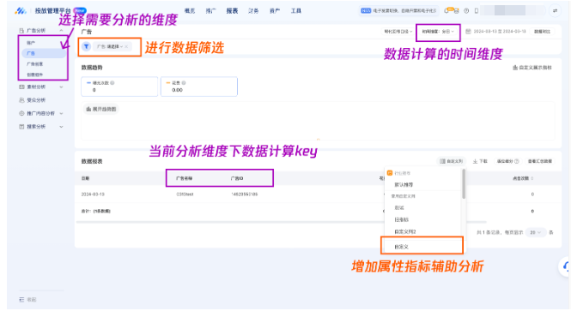Collapse the 广告分析 sidebar section

(61, 31)
